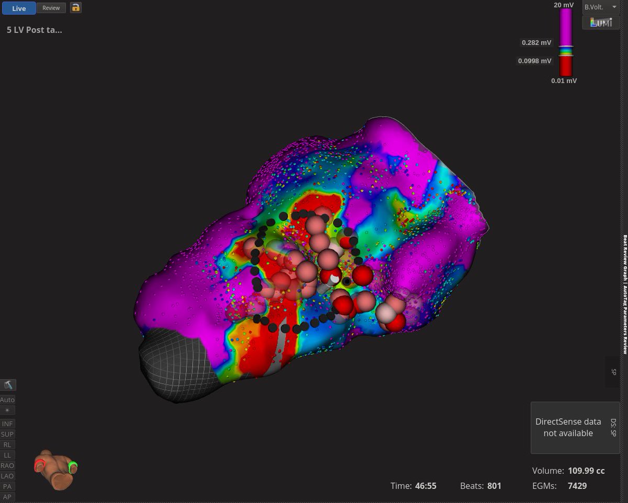Select the LAO view orientation
The image size is (628, 503).
7,476
